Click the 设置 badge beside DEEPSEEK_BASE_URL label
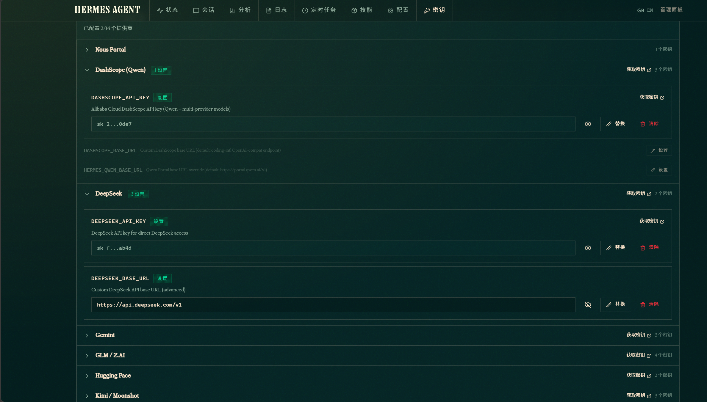 (162, 279)
